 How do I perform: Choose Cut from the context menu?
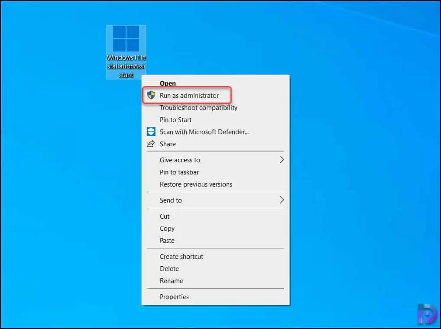[215, 216]
